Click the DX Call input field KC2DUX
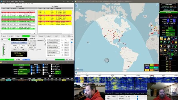The width and height of the screenshot is (178, 100). coord(15,45)
